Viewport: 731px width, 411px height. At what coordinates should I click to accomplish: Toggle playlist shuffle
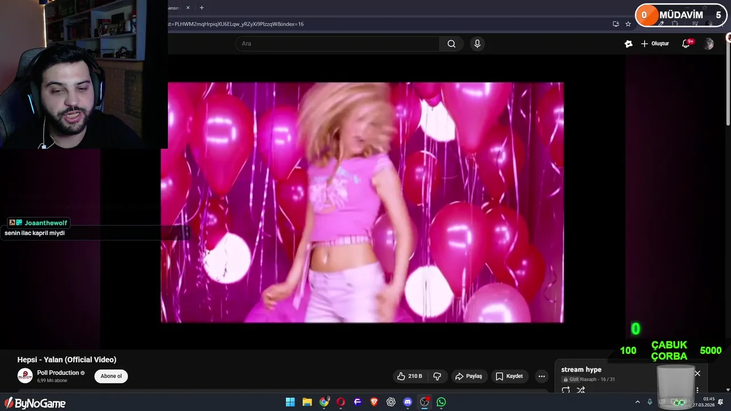click(x=581, y=390)
